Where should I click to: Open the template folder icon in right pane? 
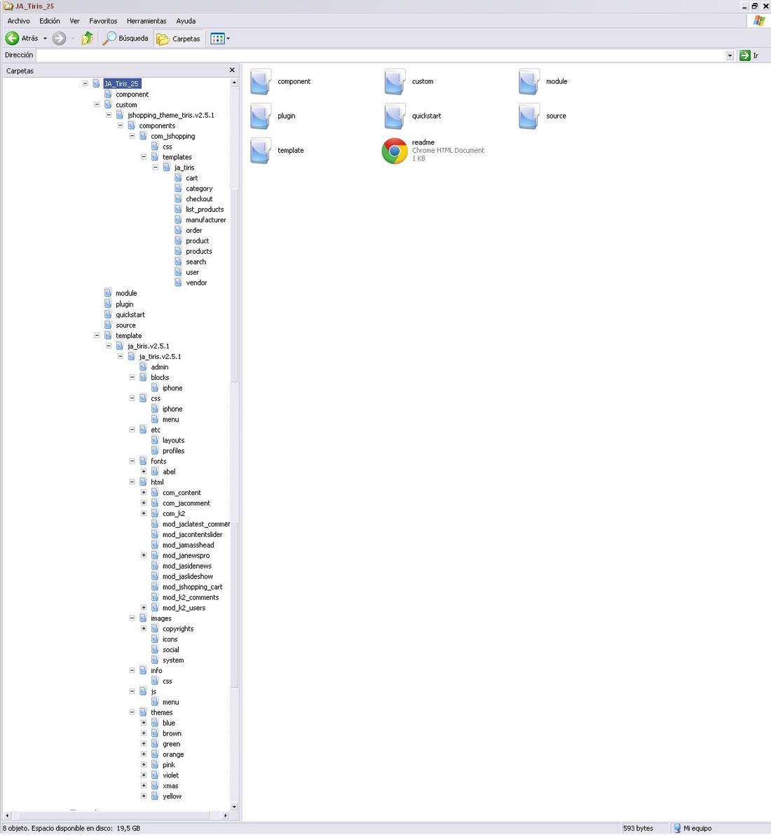pos(260,151)
